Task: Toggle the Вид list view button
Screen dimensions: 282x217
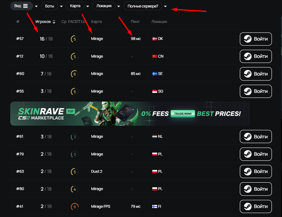Action: (x=21, y=6)
